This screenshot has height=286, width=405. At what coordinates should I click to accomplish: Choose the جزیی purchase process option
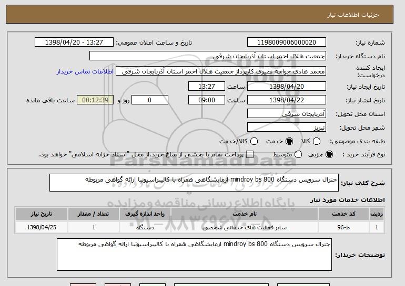point(329,154)
